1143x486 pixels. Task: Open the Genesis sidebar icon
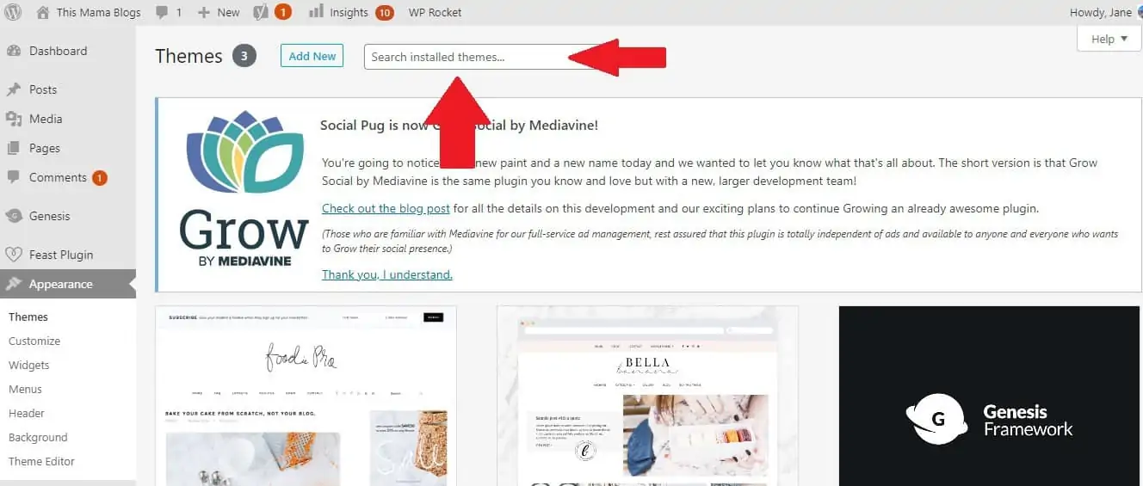pyautogui.click(x=14, y=216)
